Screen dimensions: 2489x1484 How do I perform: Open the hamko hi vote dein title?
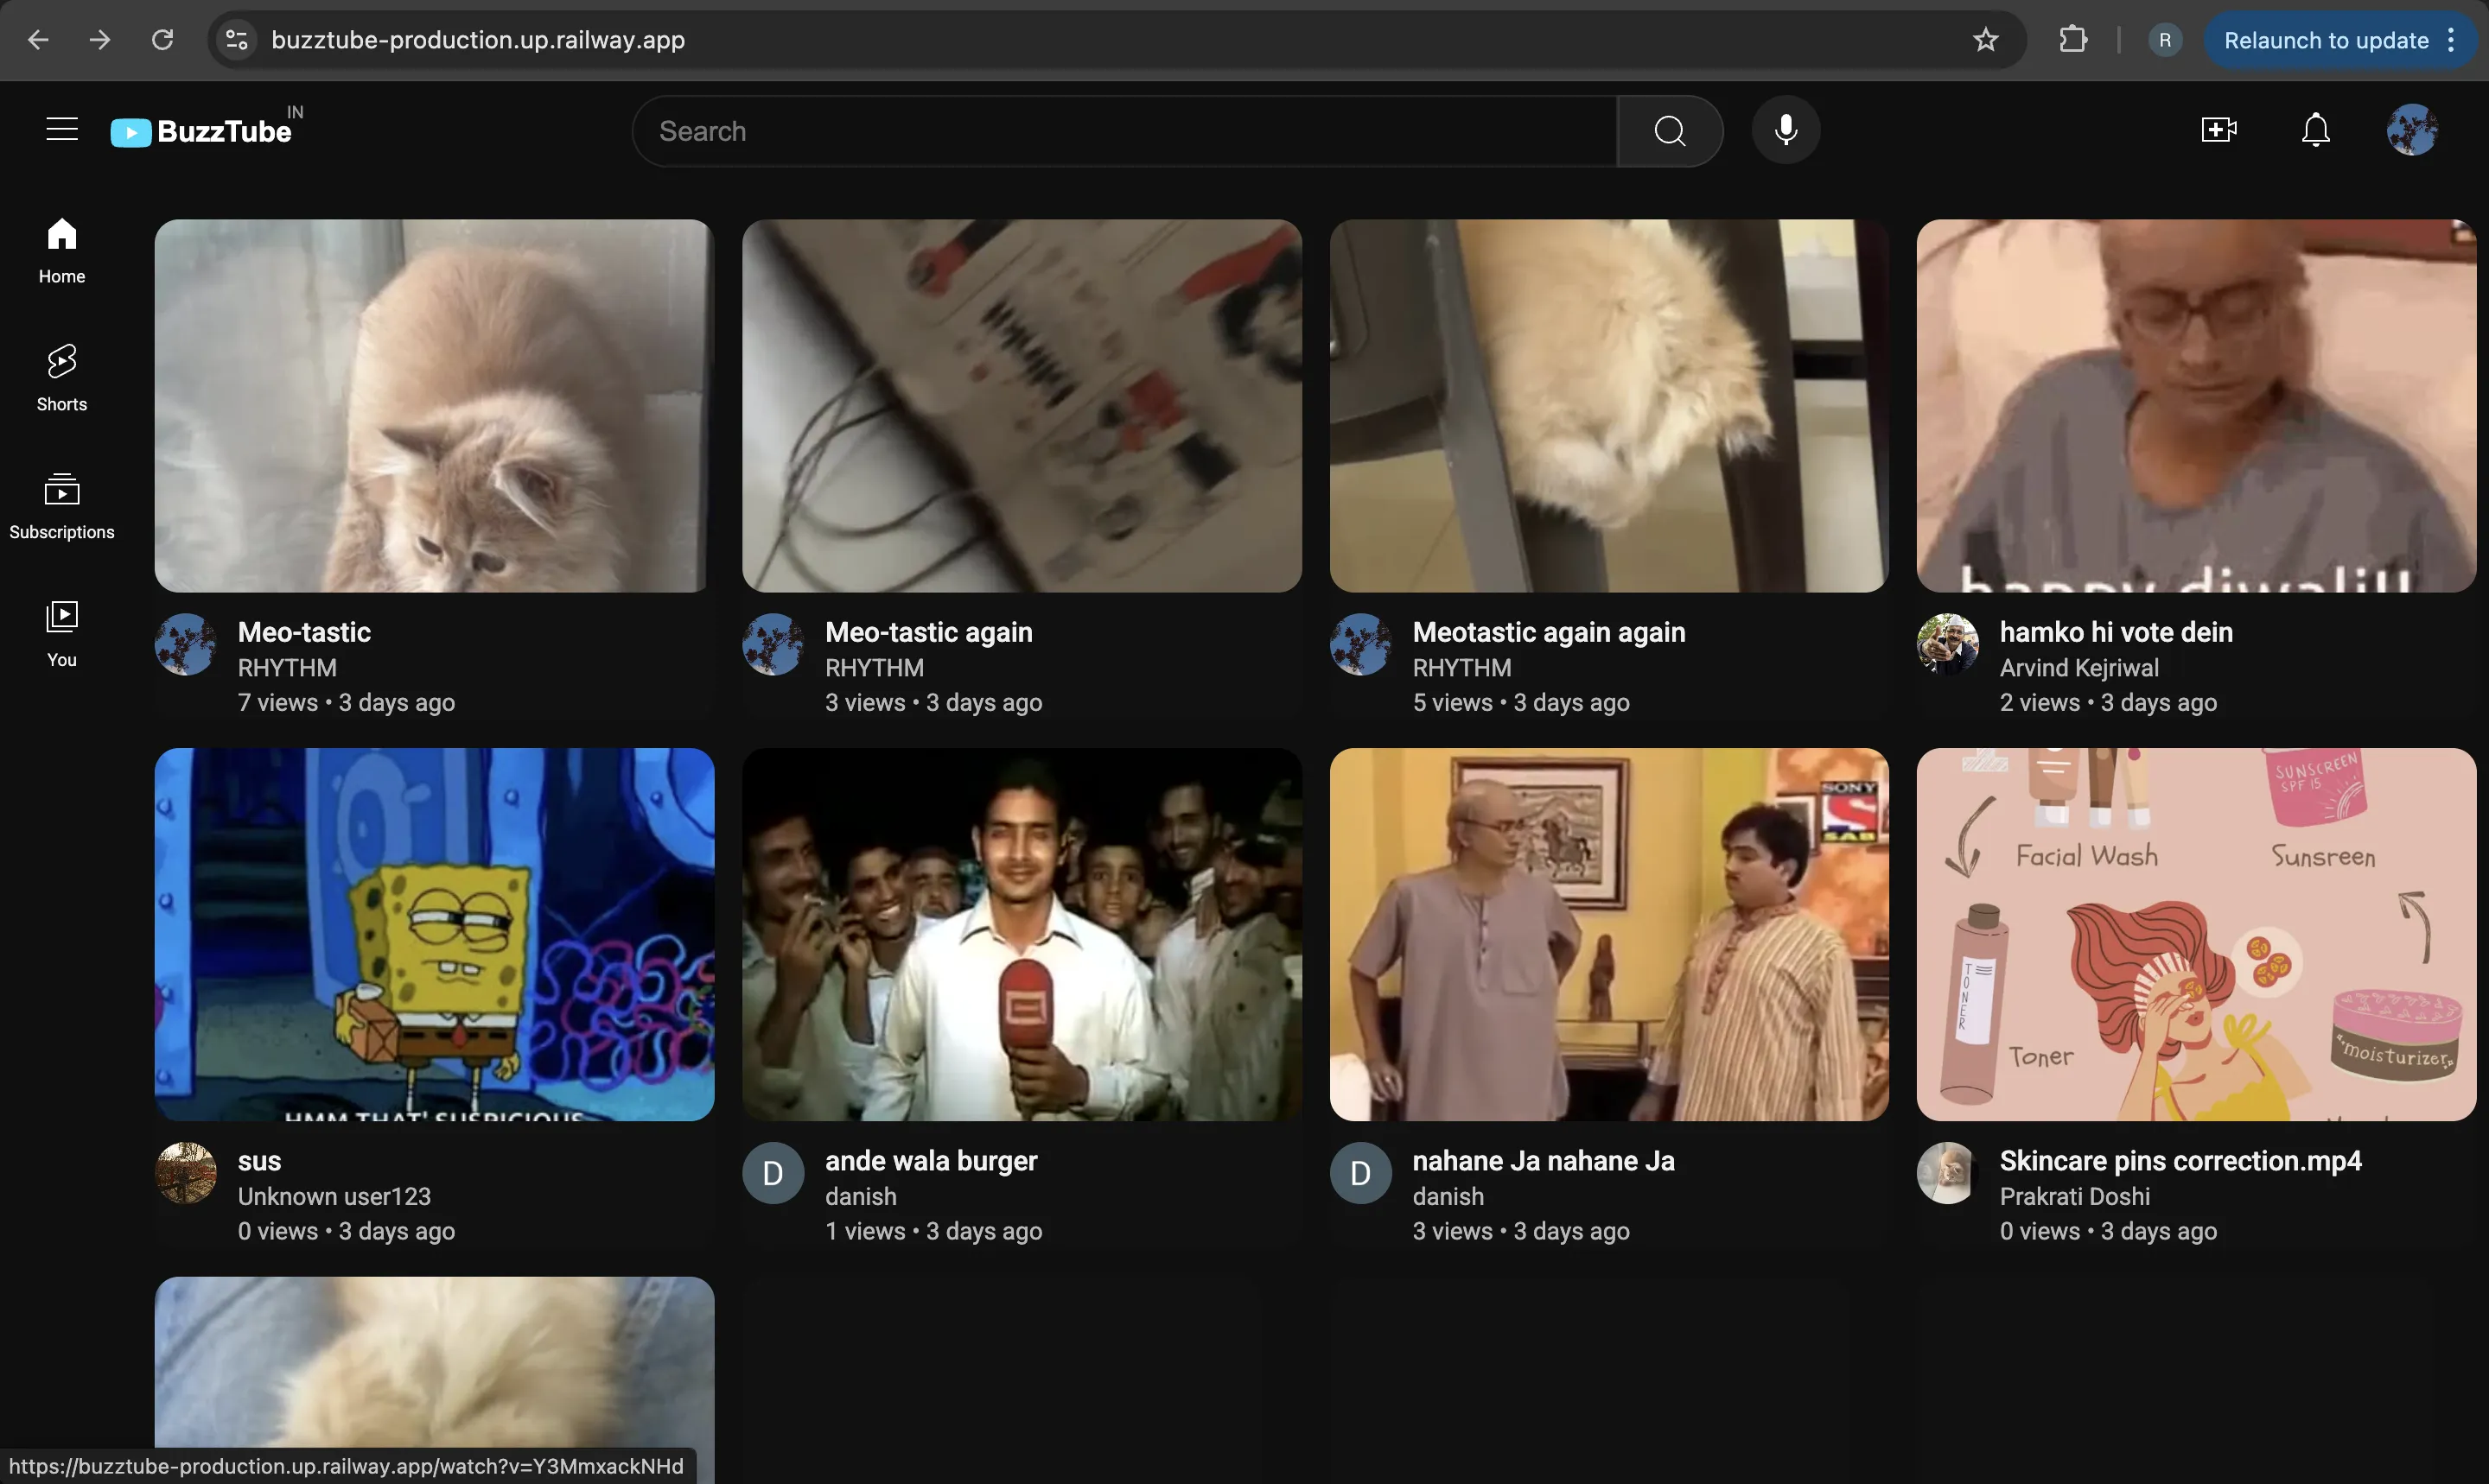point(2115,632)
